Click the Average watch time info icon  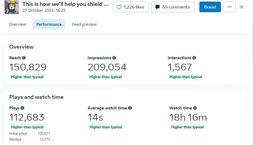pos(130,108)
